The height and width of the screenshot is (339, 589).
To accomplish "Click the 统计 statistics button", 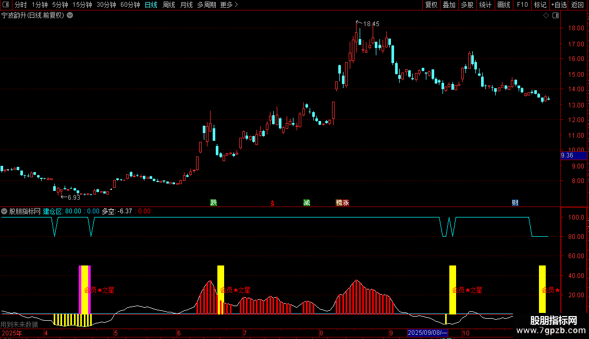I will (485, 5).
